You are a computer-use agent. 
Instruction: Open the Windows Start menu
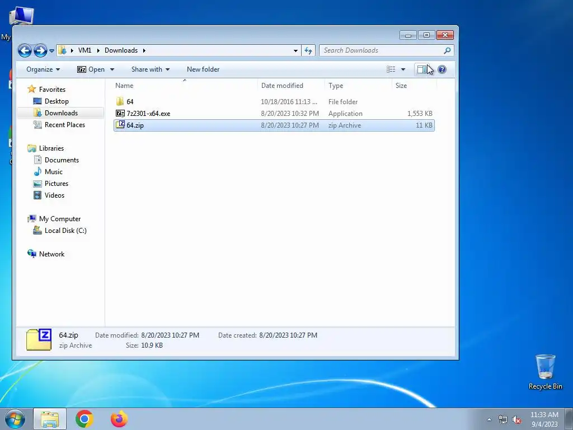click(15, 419)
